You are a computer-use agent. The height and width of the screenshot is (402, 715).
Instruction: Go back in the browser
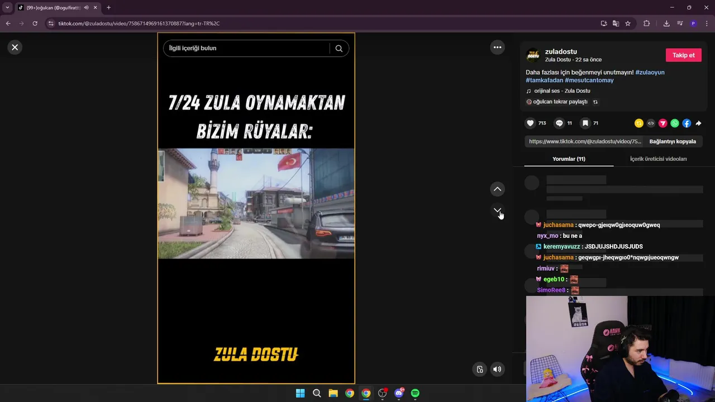tap(8, 23)
